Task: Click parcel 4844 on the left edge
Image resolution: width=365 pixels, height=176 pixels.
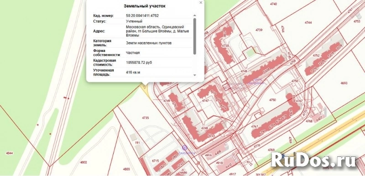Action: [x=10, y=153]
